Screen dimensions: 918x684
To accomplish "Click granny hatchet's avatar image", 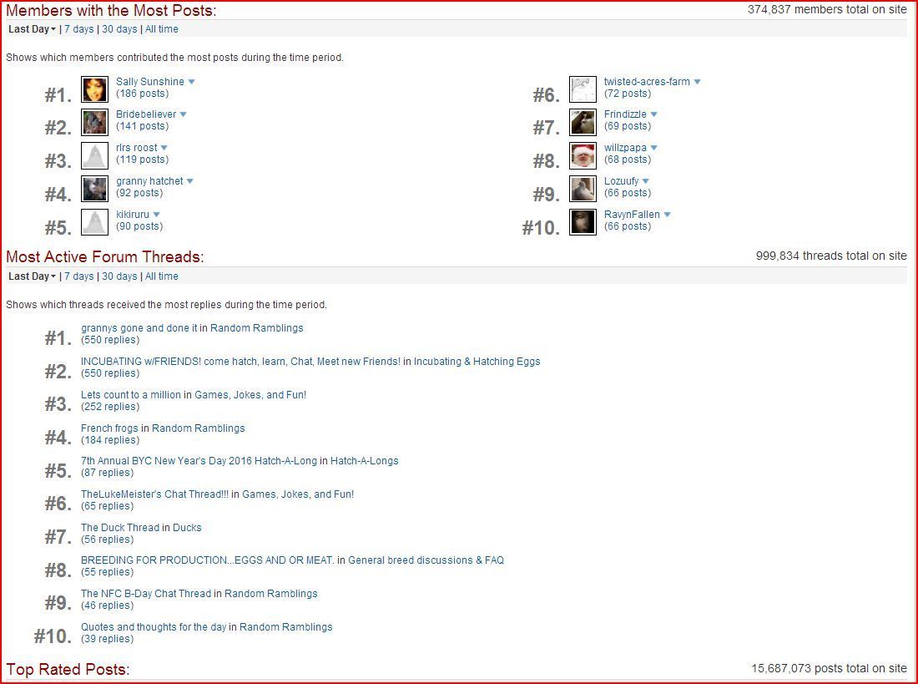I will click(94, 189).
